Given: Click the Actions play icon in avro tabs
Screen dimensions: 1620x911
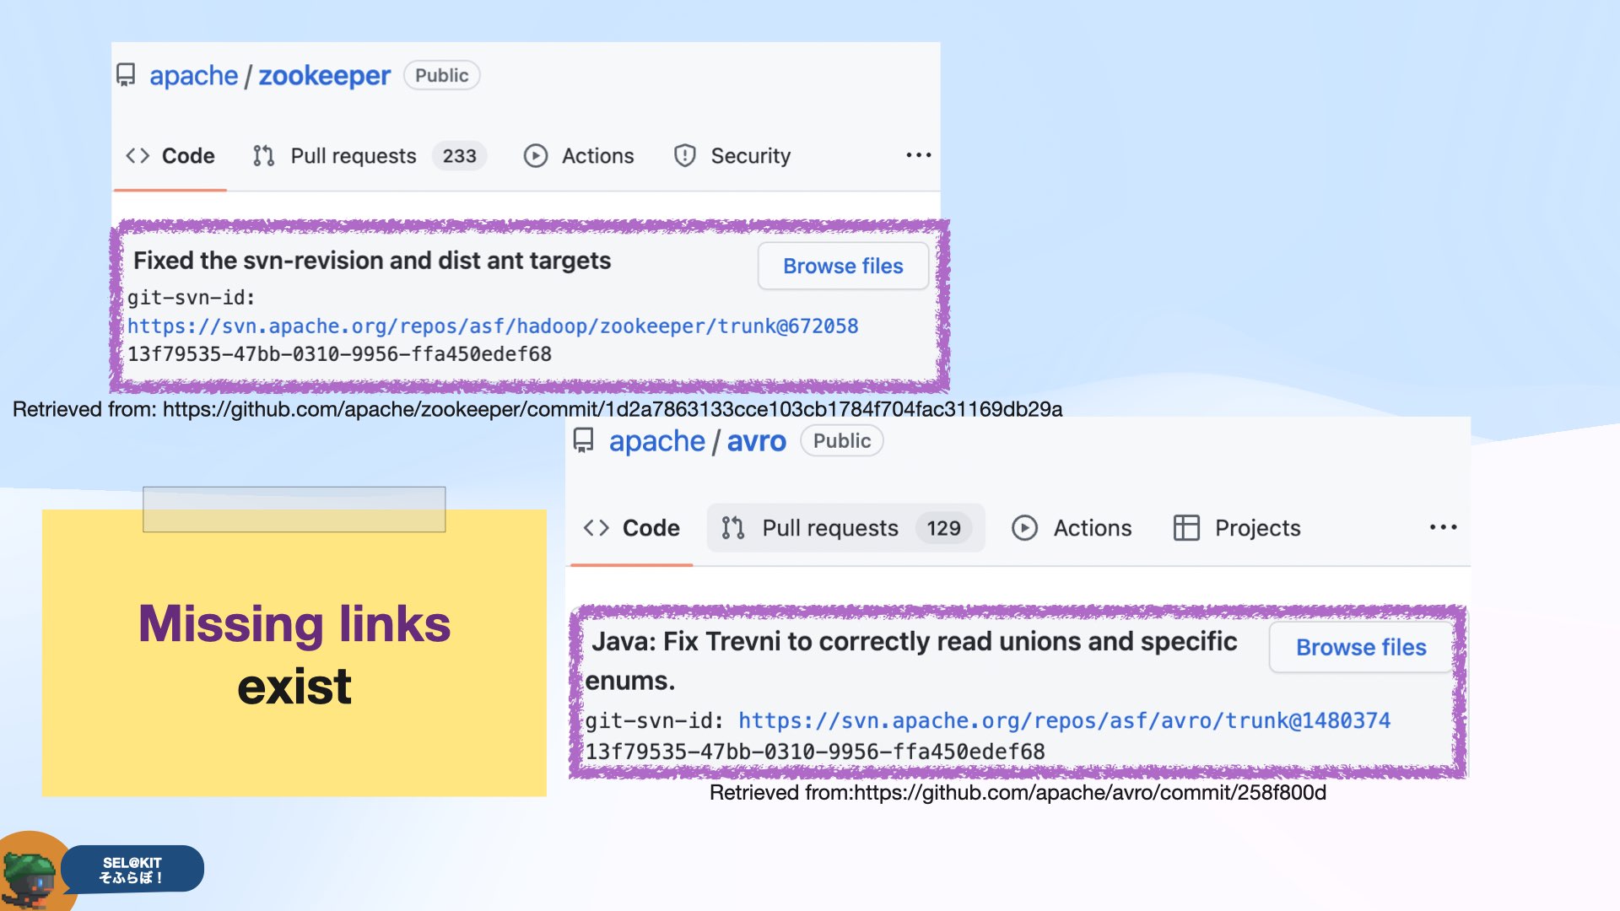Looking at the screenshot, I should pyautogui.click(x=1024, y=528).
